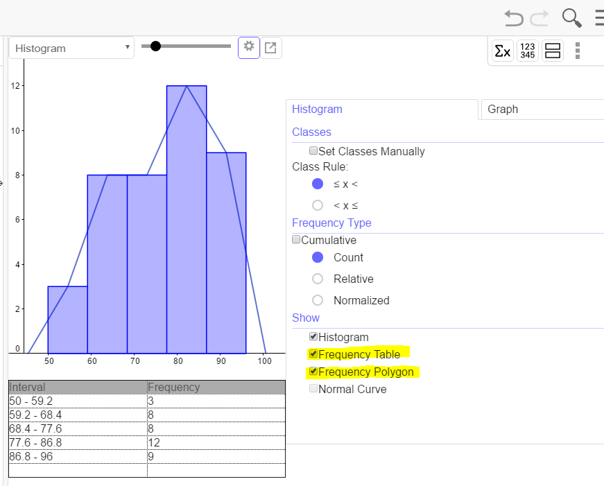Toggle the second plot panel icon
This screenshot has width=604, height=486.
[553, 51]
